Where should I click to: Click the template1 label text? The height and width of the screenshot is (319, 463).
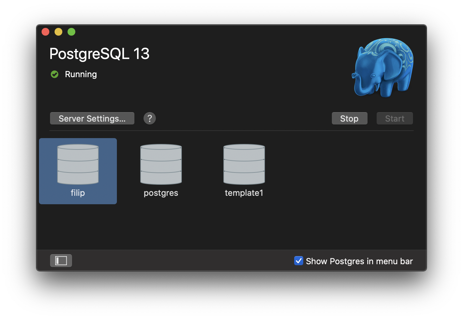[x=244, y=193]
